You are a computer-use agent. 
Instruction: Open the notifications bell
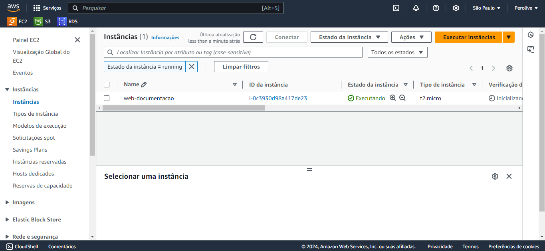(x=416, y=8)
